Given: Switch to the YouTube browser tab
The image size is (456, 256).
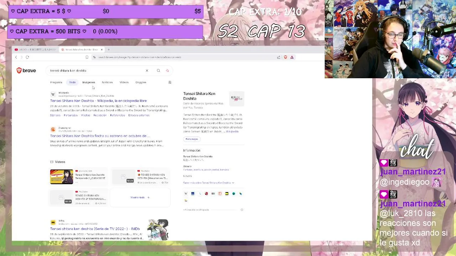Looking at the screenshot, I should [36, 49].
